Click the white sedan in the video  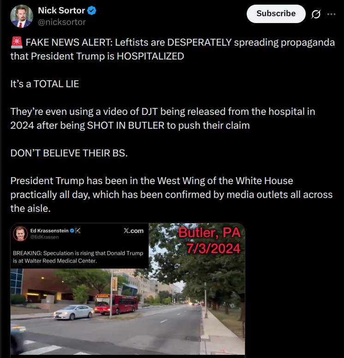73,312
